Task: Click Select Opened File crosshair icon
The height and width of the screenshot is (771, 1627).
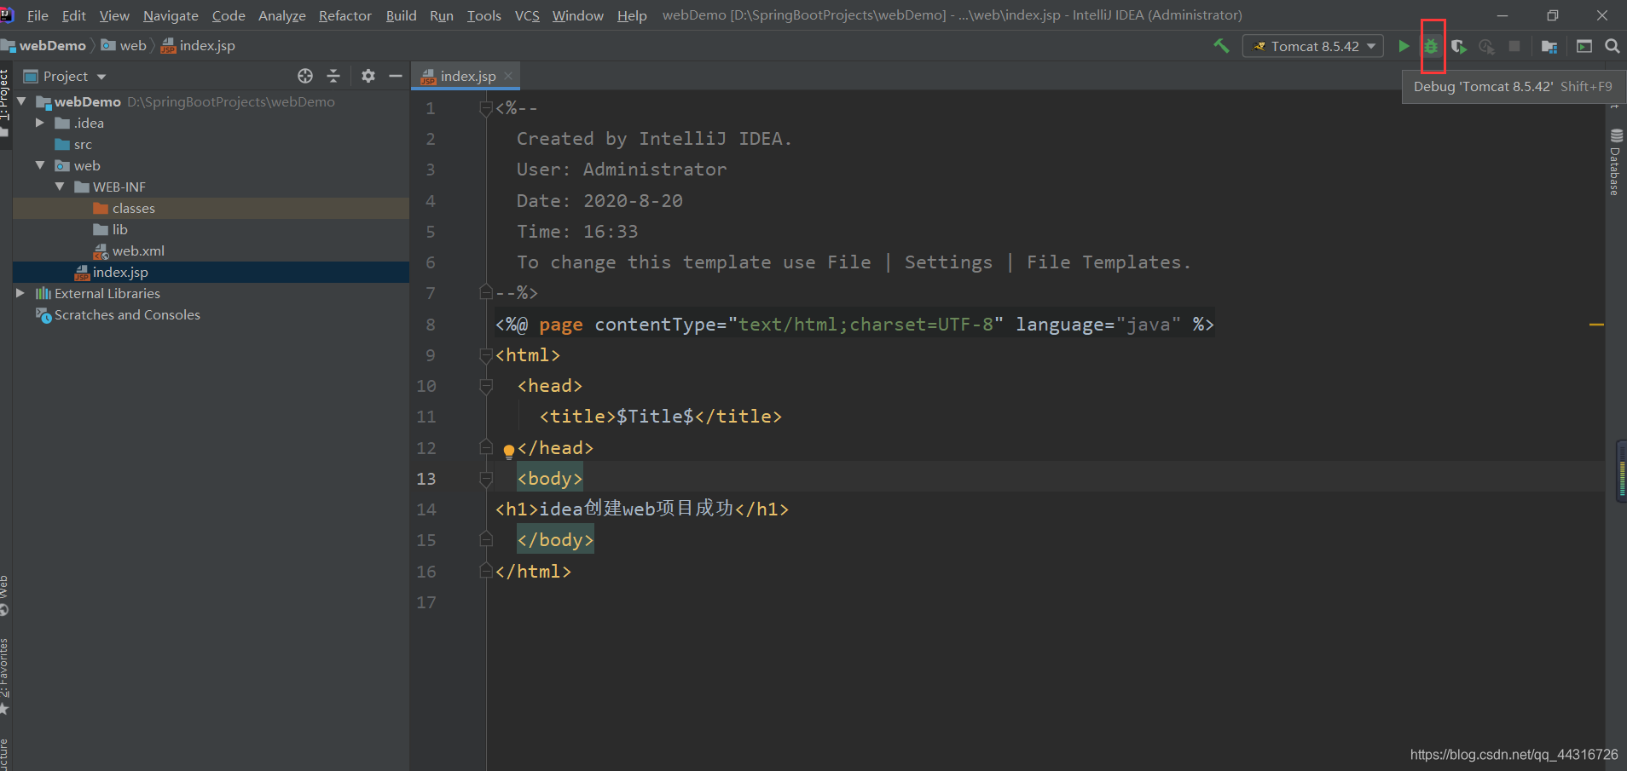Action: pos(305,76)
